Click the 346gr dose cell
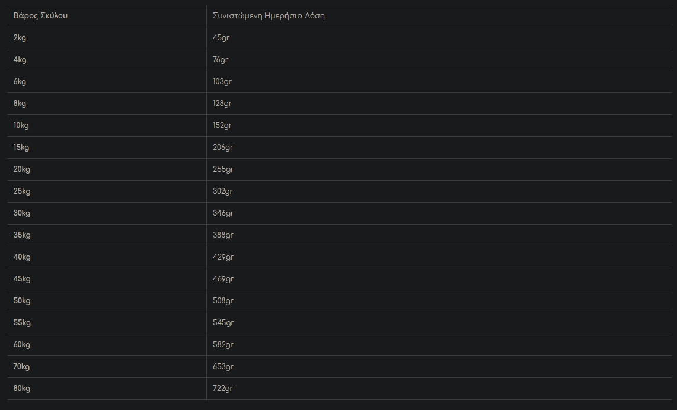Screen dimensions: 677x410 pyautogui.click(x=223, y=213)
